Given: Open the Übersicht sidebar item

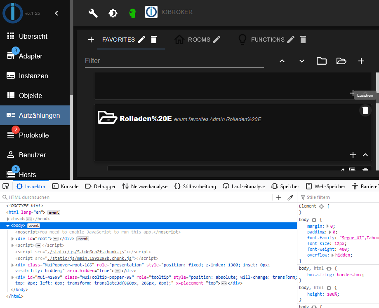Looking at the screenshot, I should 35,36.
